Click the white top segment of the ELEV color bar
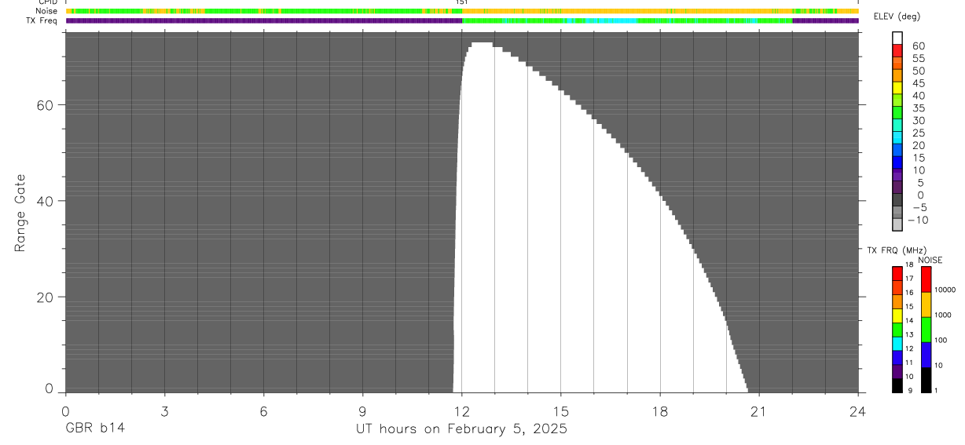The height and width of the screenshot is (445, 965). pos(897,38)
